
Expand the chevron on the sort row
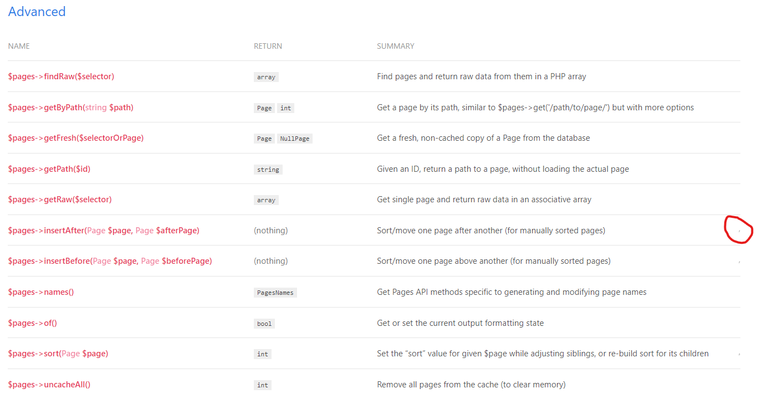739,353
